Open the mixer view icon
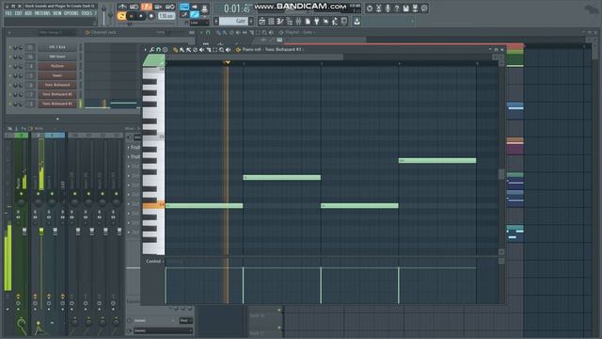The image size is (602, 339). [298, 21]
